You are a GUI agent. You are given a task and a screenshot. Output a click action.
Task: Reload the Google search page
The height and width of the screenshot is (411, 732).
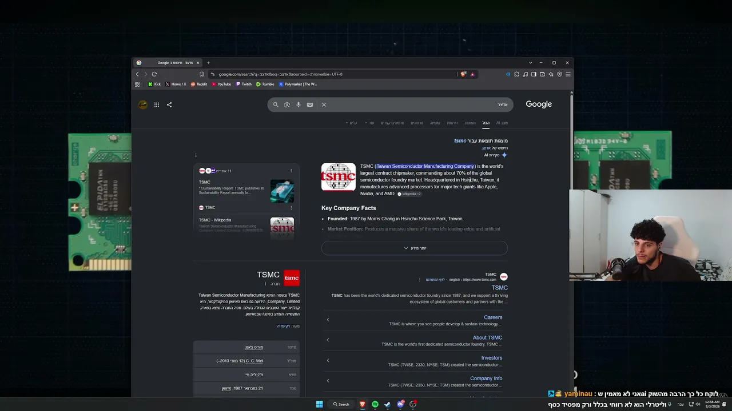coord(154,74)
